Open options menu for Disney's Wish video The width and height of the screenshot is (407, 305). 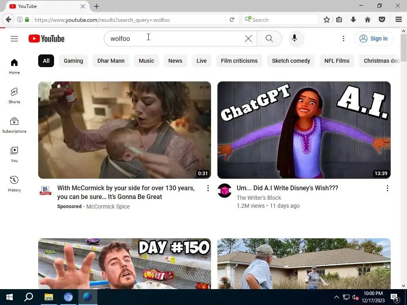click(387, 188)
